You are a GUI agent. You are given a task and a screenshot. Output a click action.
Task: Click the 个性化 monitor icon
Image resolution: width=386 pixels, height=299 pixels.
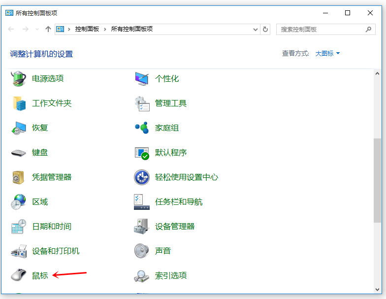click(x=142, y=79)
